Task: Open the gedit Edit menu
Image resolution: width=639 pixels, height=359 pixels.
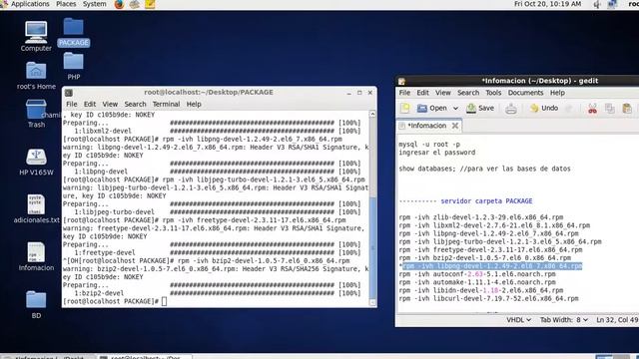Action: pos(422,93)
